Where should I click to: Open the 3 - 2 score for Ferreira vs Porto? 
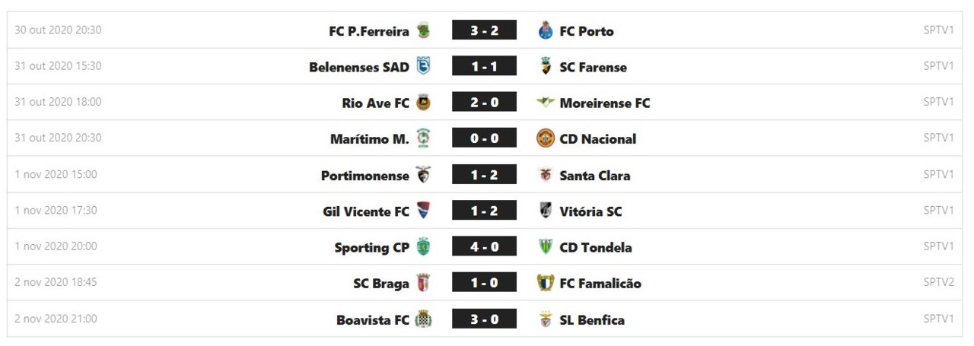(484, 30)
